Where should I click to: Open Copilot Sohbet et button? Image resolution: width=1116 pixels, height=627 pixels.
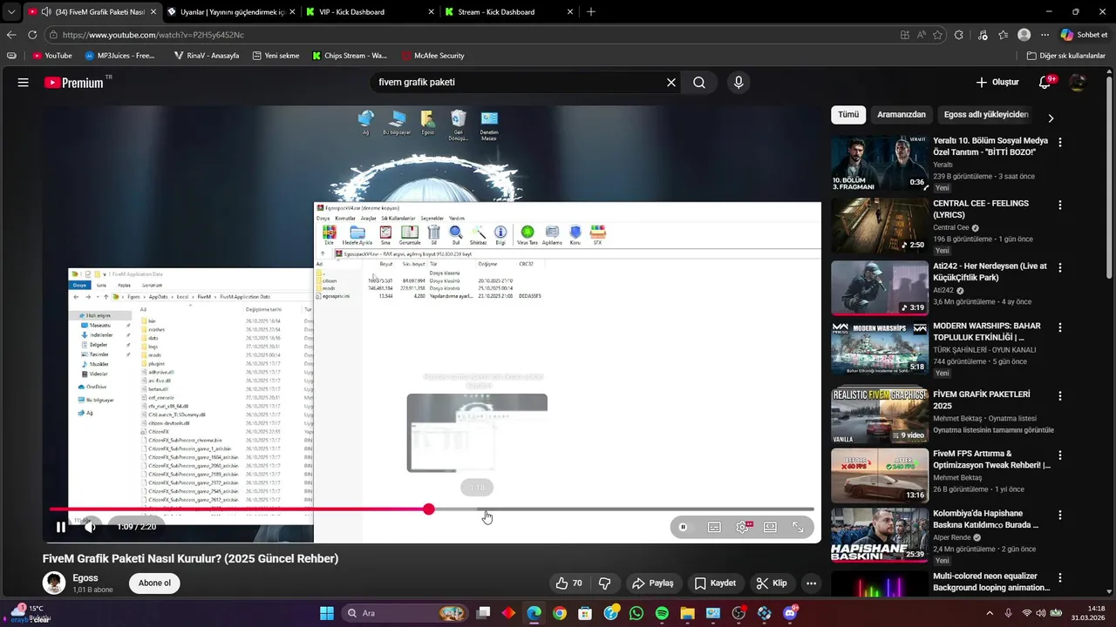pos(1085,35)
